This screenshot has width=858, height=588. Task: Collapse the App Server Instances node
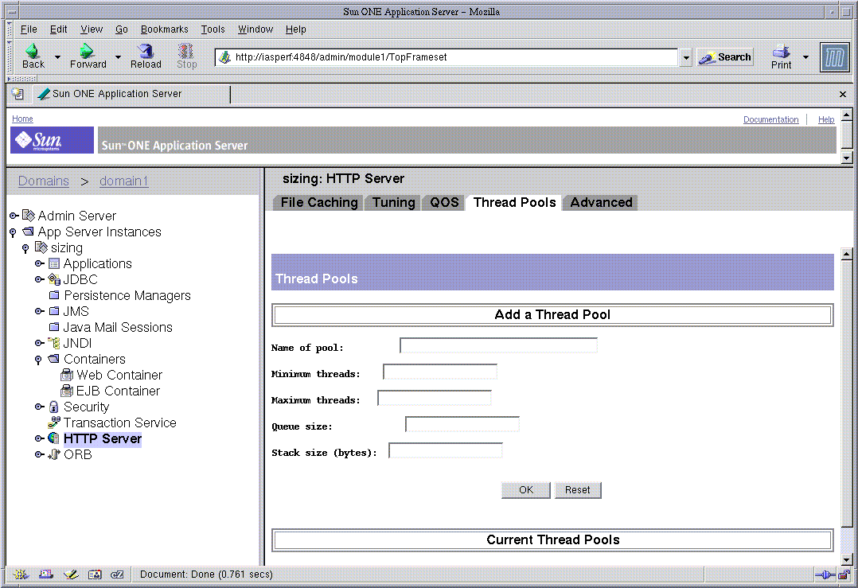[x=13, y=232]
